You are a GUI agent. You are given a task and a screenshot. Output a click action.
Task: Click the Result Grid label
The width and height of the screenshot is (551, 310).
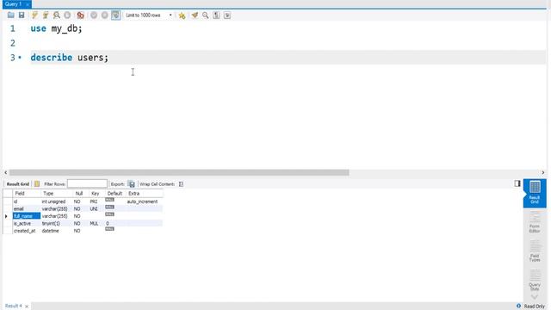[18, 184]
